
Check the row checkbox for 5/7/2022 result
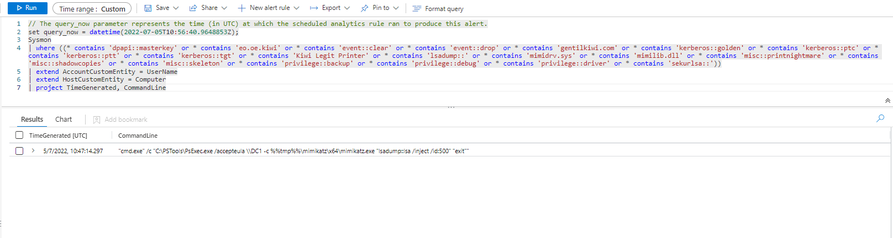click(x=19, y=151)
